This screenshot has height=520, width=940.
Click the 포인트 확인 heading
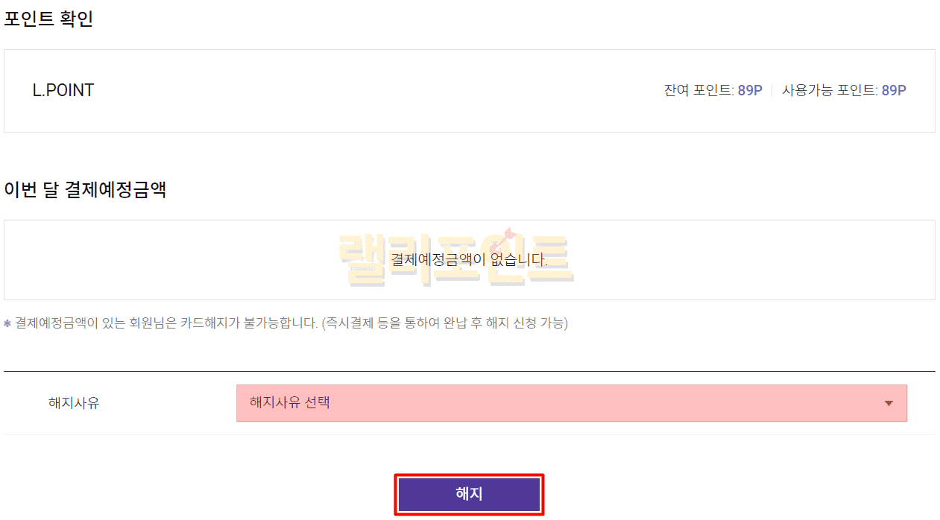point(49,19)
